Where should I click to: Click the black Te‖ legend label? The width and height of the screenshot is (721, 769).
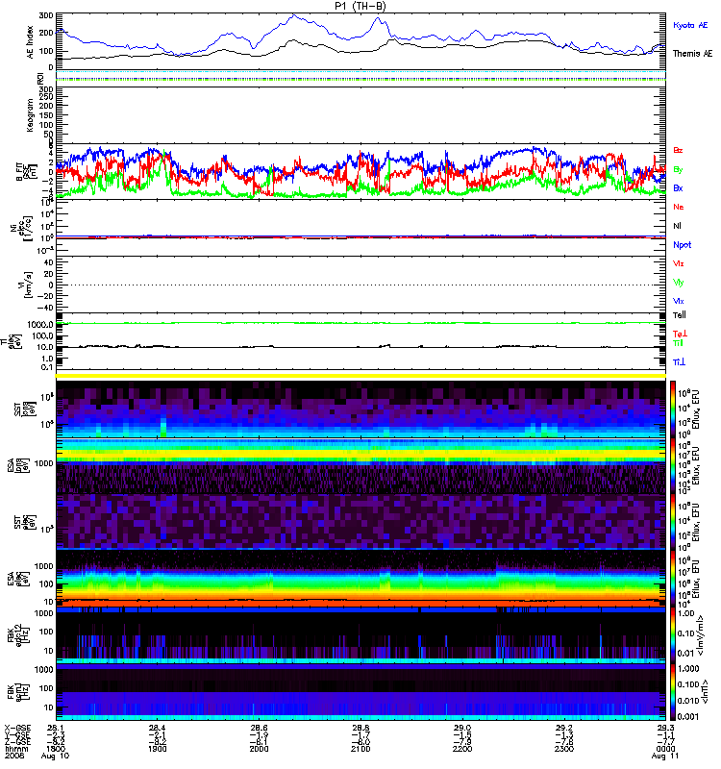(680, 315)
